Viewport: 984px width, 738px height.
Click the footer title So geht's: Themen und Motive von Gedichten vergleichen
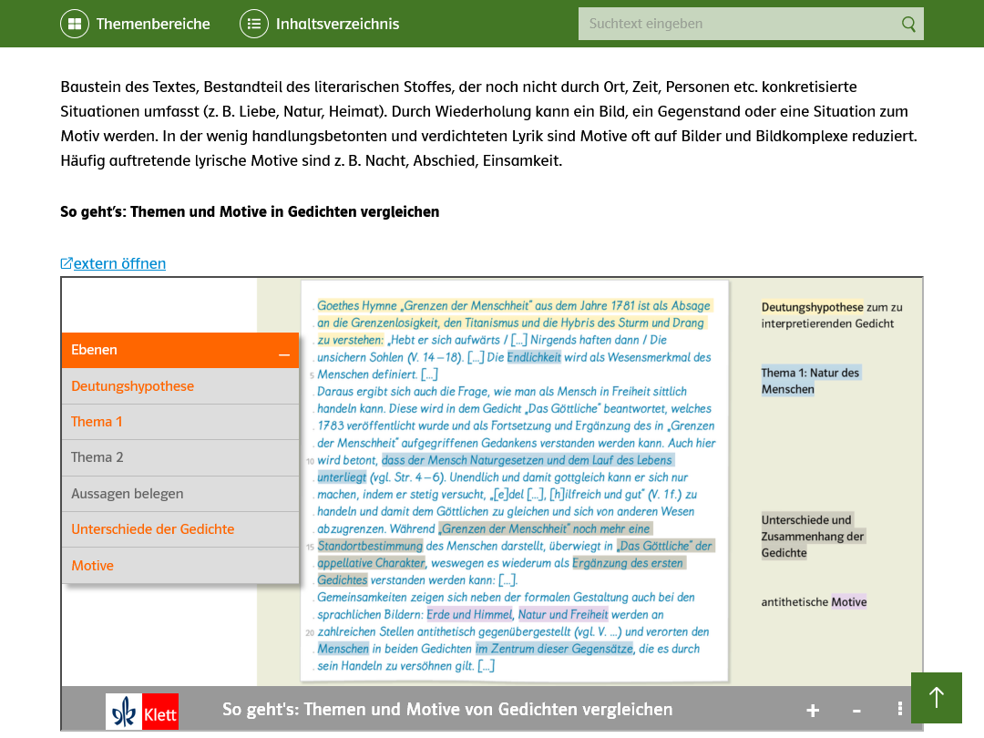(x=447, y=710)
